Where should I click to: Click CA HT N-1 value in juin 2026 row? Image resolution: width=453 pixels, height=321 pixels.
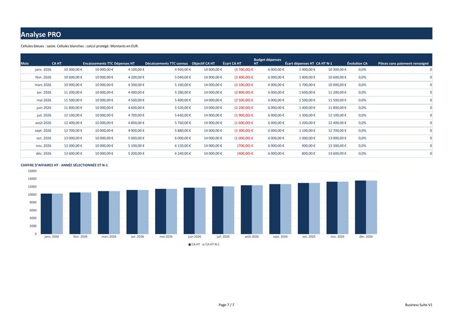tap(337, 108)
